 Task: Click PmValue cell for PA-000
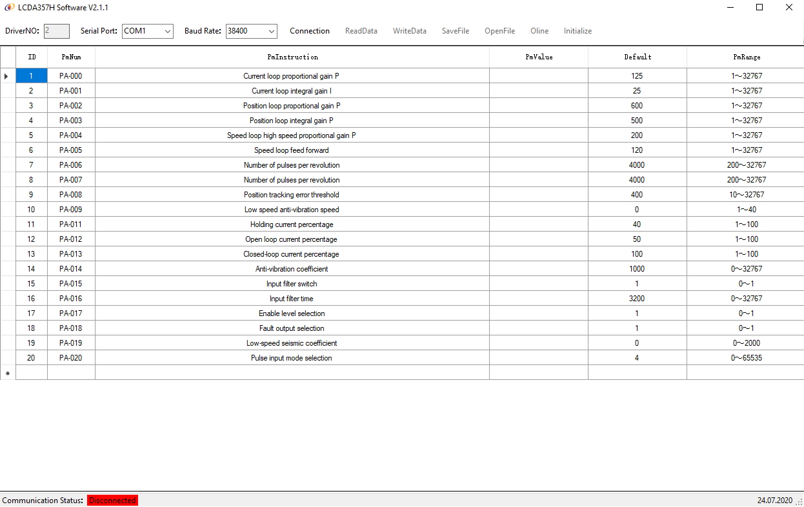coord(539,76)
